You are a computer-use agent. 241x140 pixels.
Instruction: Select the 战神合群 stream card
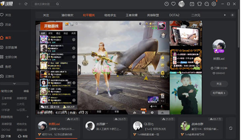coord(200,128)
